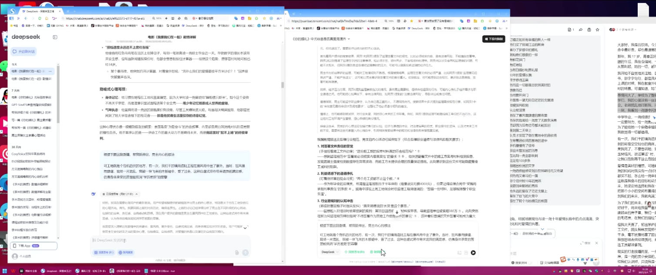Collapse the DeepSeek sidebar panel icon
This screenshot has height=275, width=656.
click(55, 37)
